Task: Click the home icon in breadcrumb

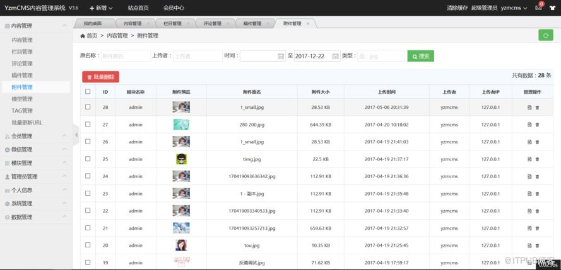Action: (x=83, y=36)
